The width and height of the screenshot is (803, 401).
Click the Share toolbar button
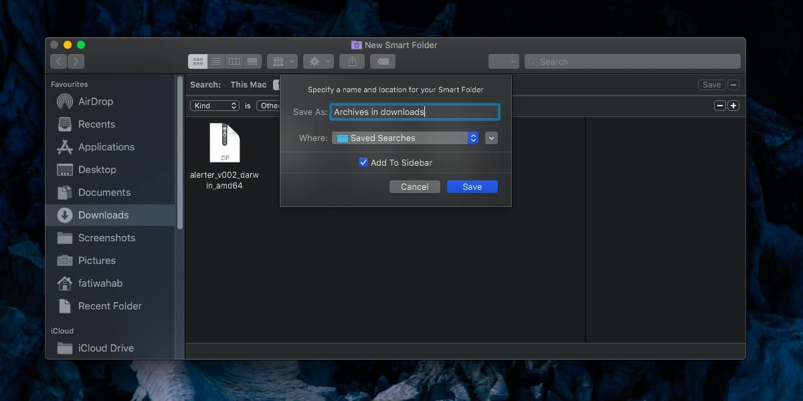point(352,61)
